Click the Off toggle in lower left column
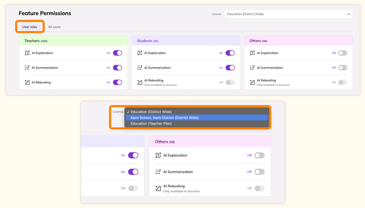 pyautogui.click(x=133, y=188)
